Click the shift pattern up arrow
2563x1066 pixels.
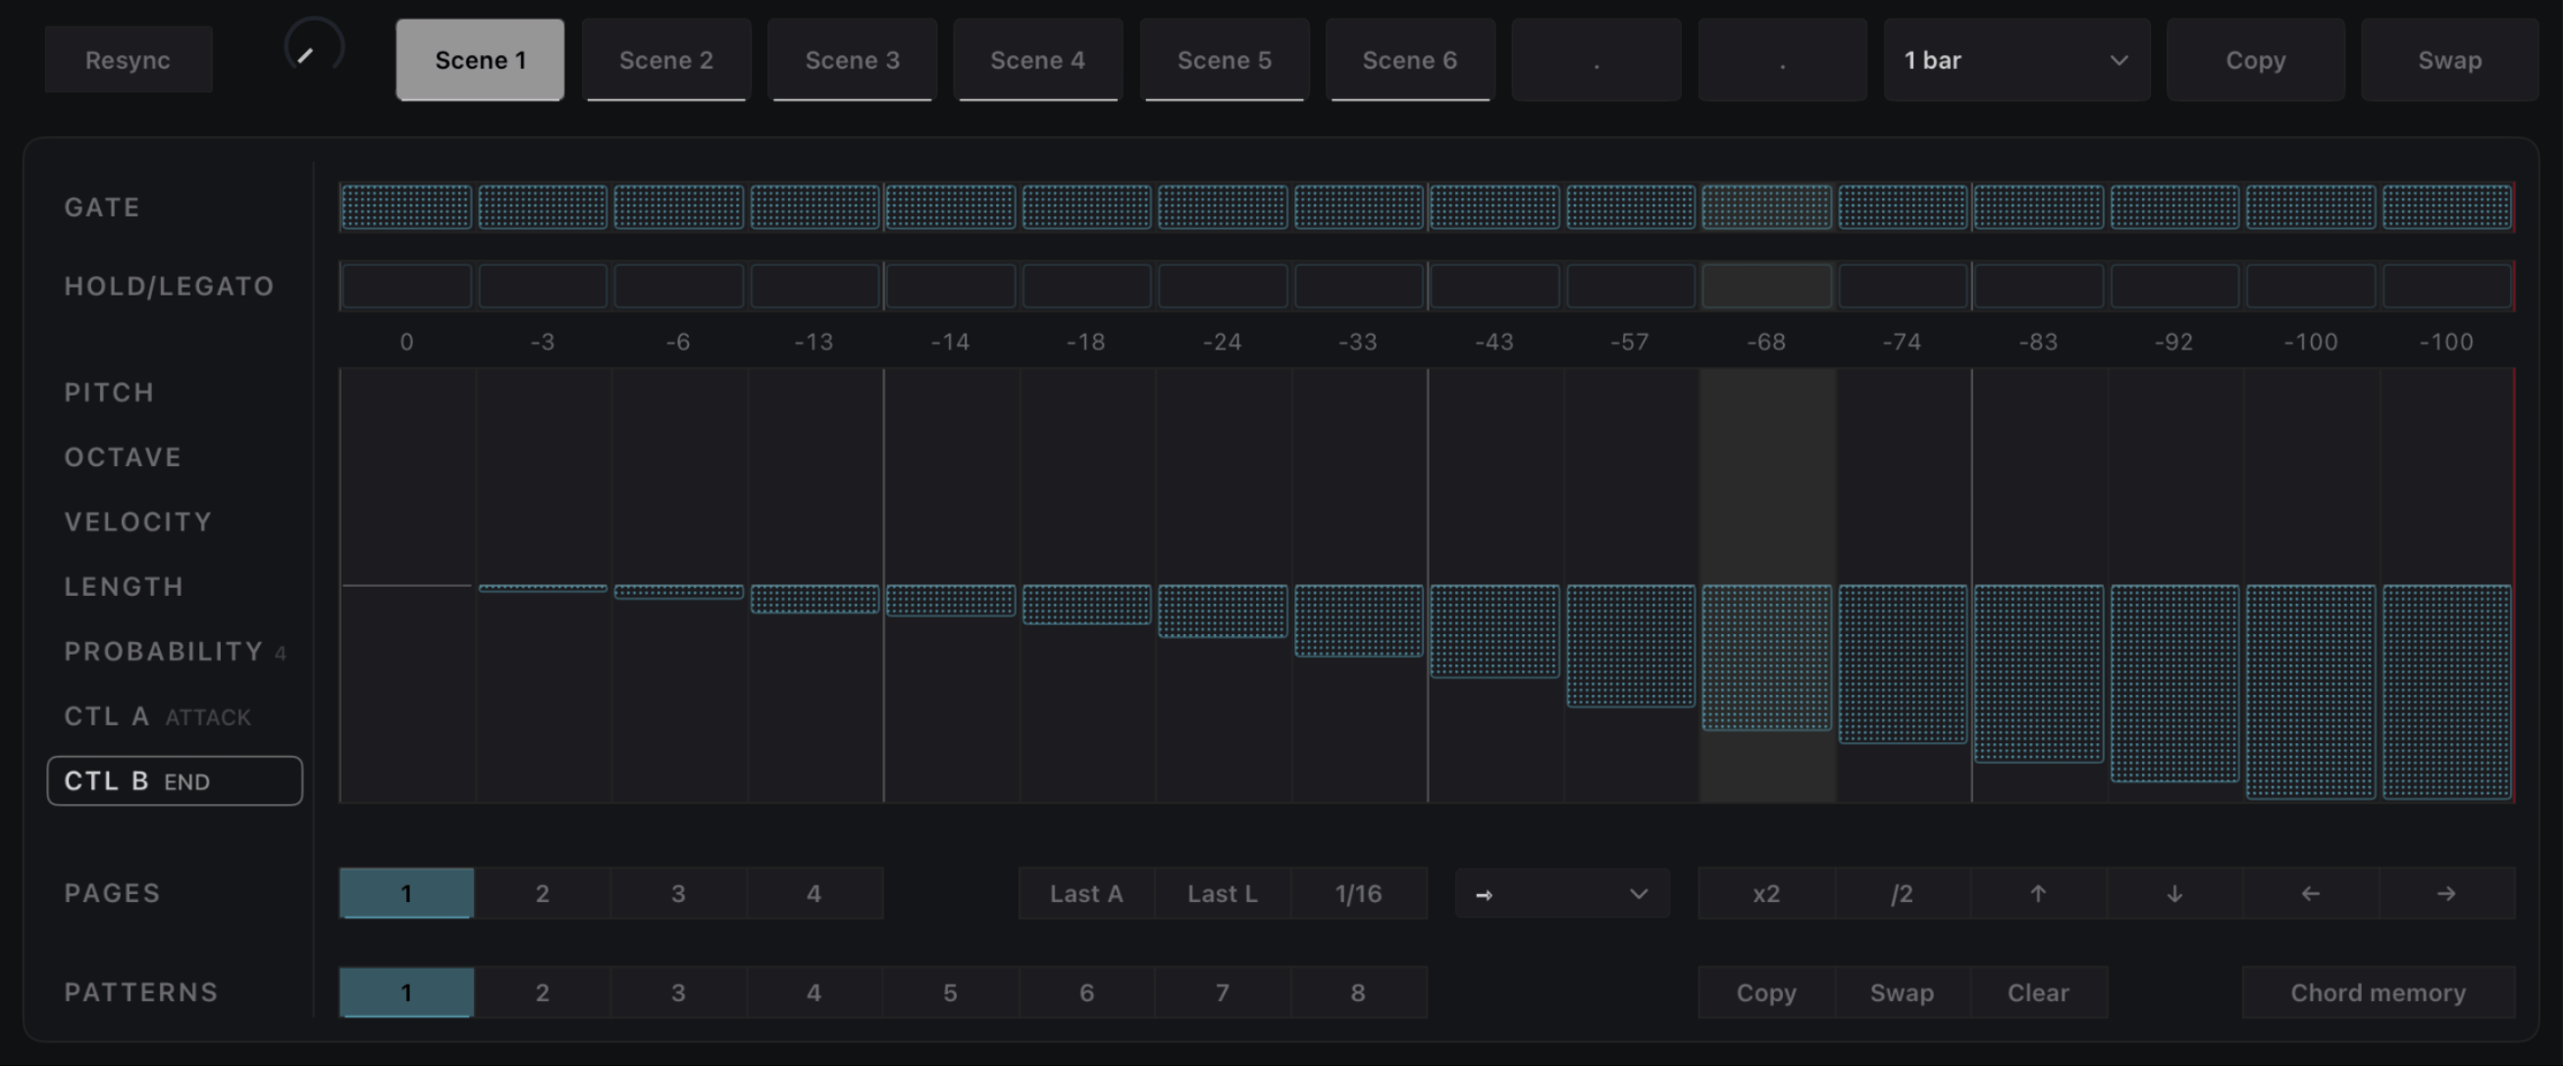2038,893
